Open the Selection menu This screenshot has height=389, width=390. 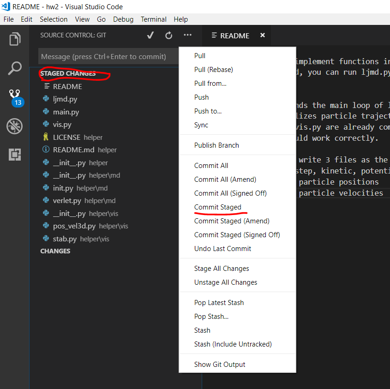point(54,19)
